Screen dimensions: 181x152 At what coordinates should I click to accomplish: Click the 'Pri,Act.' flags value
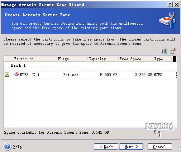click(x=71, y=75)
